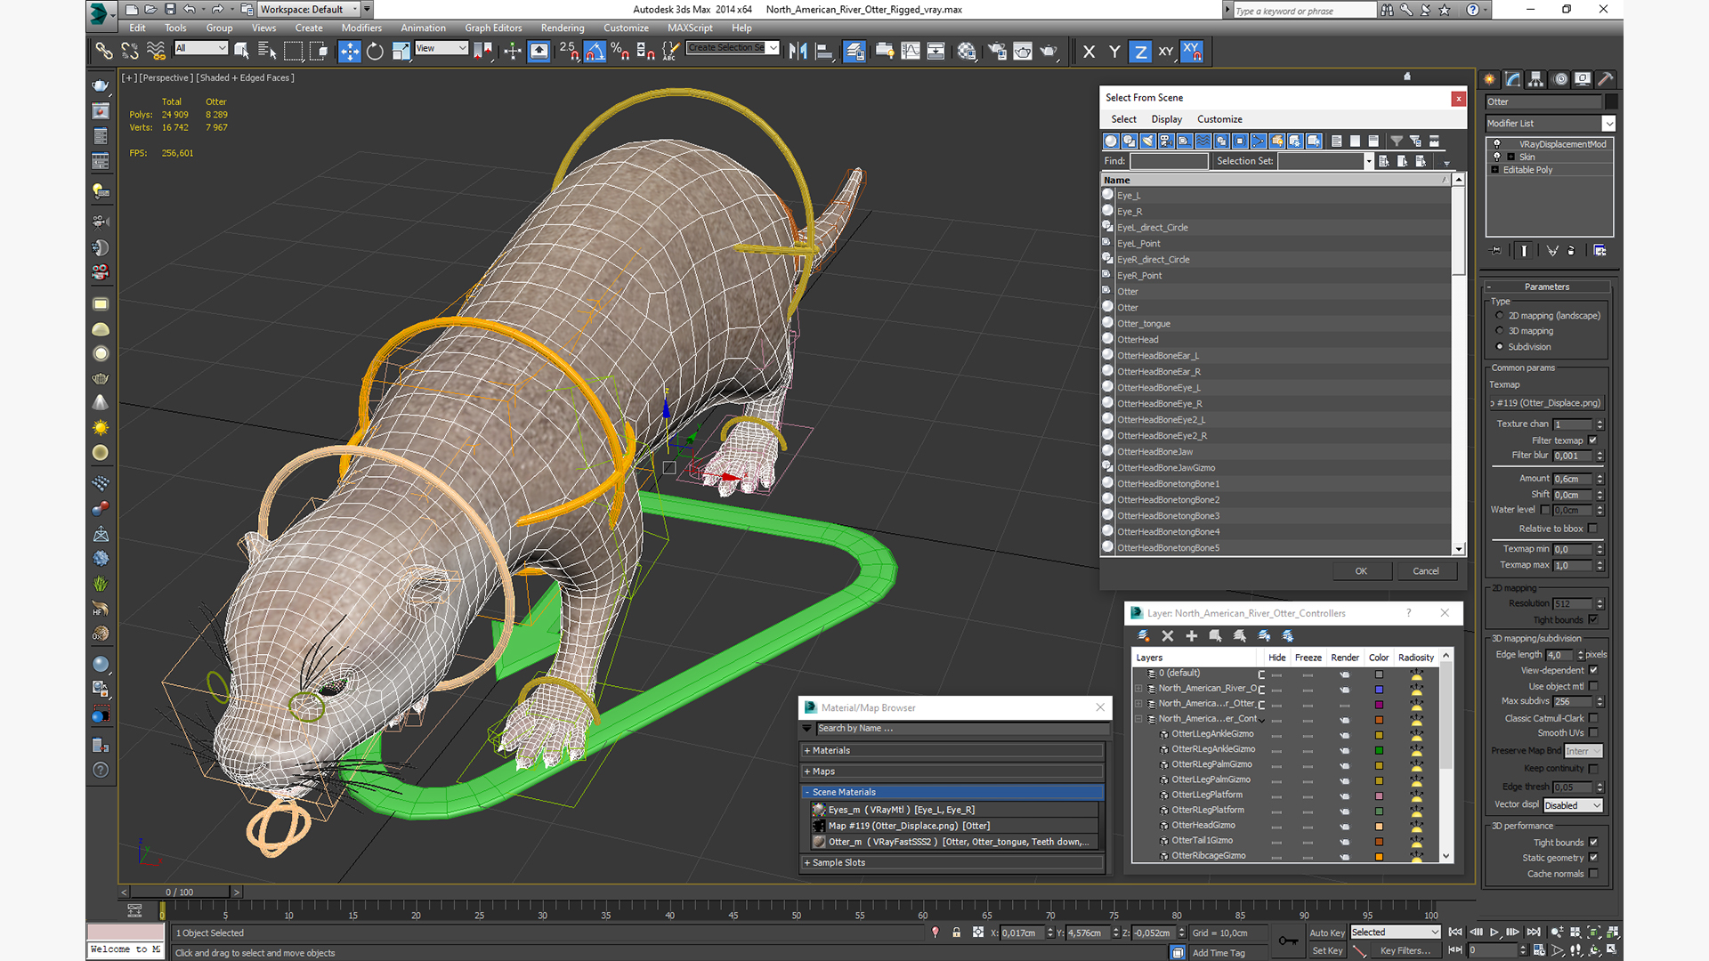1709x961 pixels.
Task: Toggle Display Bone Objects filter in Select From Scene
Action: 1259,141
